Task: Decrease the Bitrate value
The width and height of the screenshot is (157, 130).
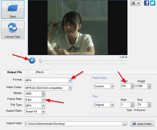Action: coord(43,95)
